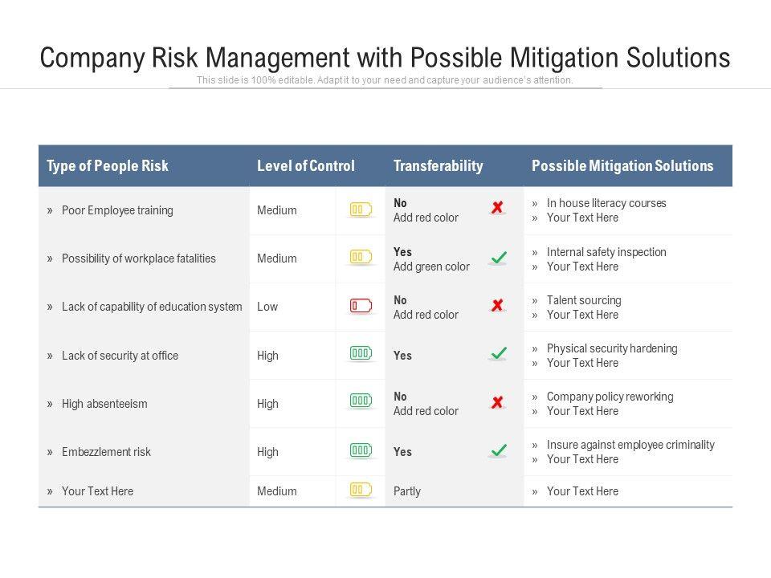Click green checkmark in Embezzlement risk row
Image resolution: width=771 pixels, height=578 pixels.
[x=499, y=450]
